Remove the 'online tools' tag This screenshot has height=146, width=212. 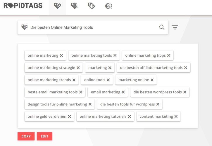click(x=108, y=80)
